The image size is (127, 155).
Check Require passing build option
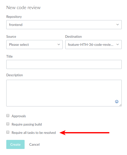[x=8, y=124]
